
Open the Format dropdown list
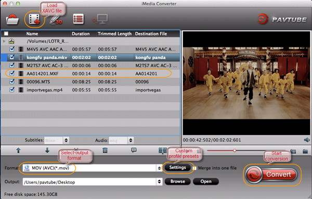click(x=159, y=168)
